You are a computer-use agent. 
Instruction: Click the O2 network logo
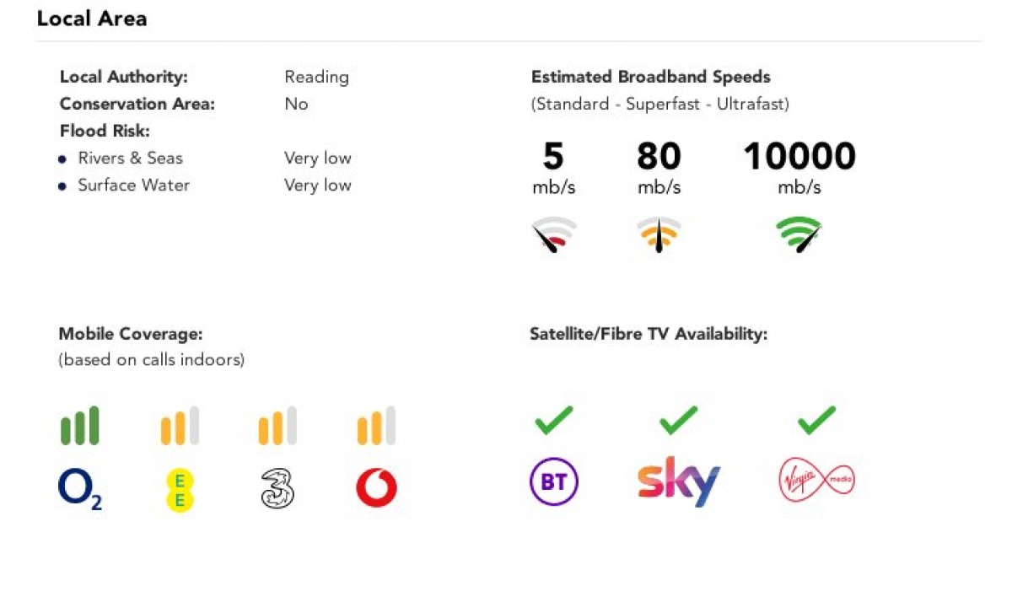[x=79, y=489]
